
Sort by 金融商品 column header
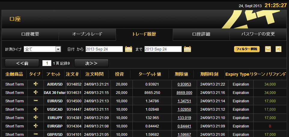point(14,74)
